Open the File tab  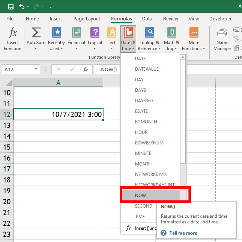(x=10, y=19)
